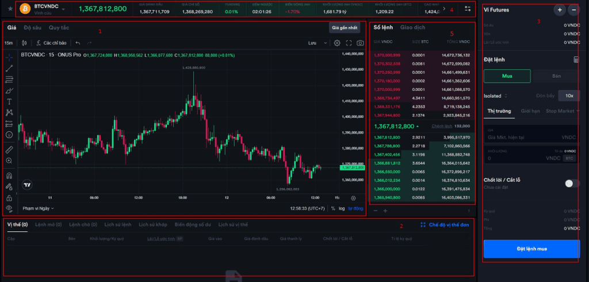The width and height of the screenshot is (589, 282).
Task: Open the Phạm vi Ngày range dropdown
Action: coord(38,208)
